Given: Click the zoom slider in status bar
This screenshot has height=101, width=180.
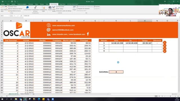Looking at the screenshot, I should (x=170, y=96).
